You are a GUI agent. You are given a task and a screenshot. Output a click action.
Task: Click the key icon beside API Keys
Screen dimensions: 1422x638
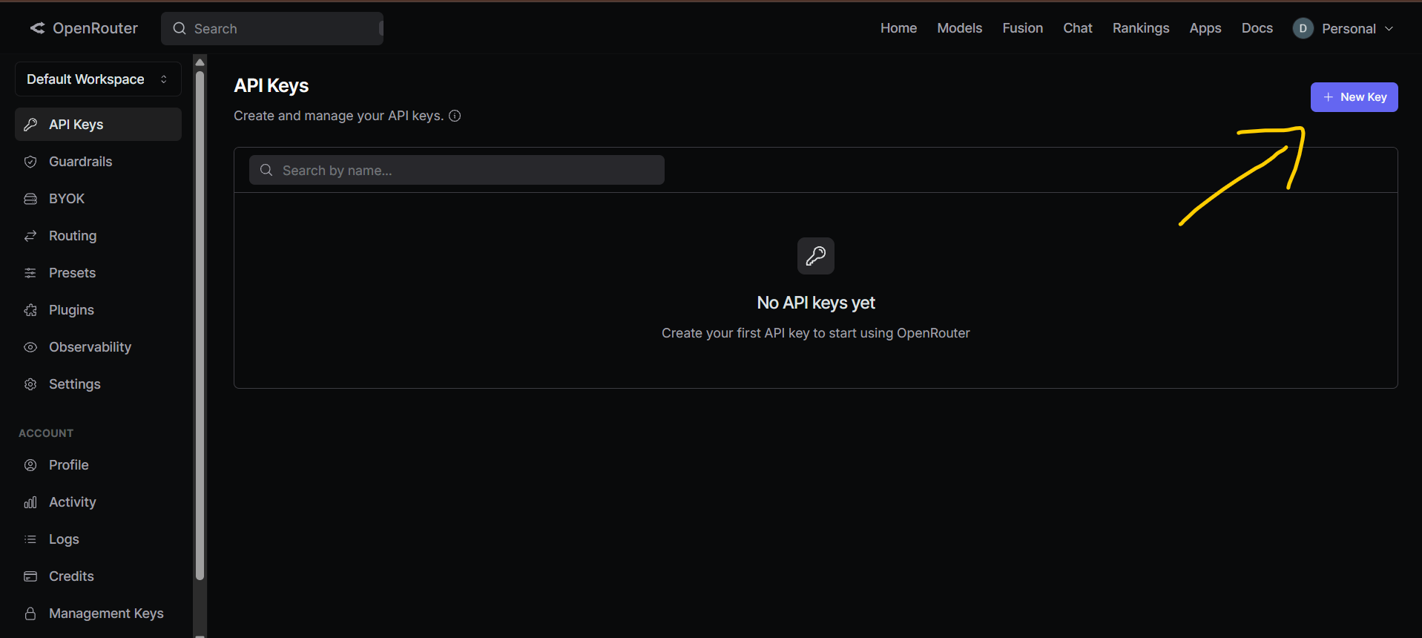[x=30, y=125]
